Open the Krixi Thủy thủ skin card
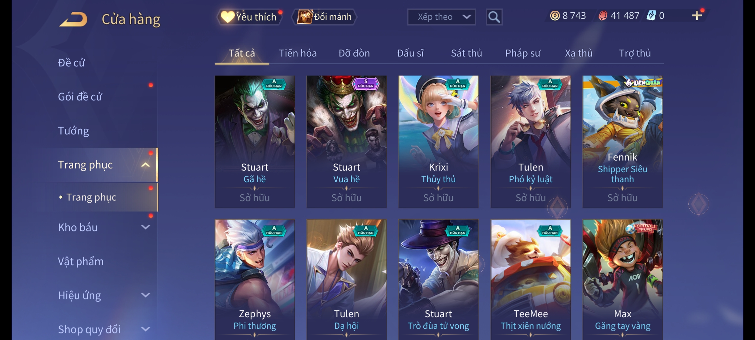The width and height of the screenshot is (755, 340). (439, 142)
